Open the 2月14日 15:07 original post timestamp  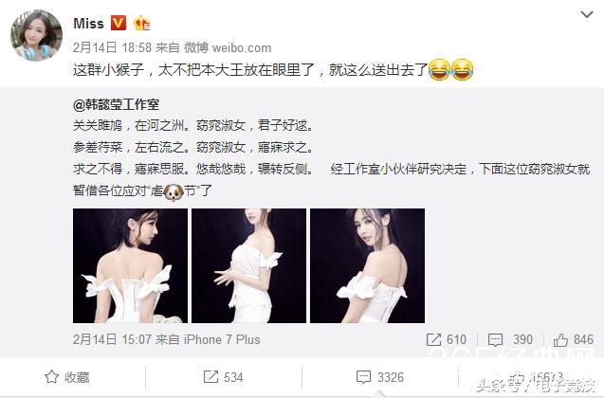click(x=112, y=339)
